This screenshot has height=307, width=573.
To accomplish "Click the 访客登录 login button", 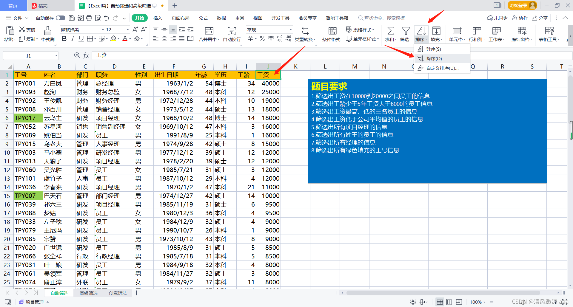I will (522, 5).
